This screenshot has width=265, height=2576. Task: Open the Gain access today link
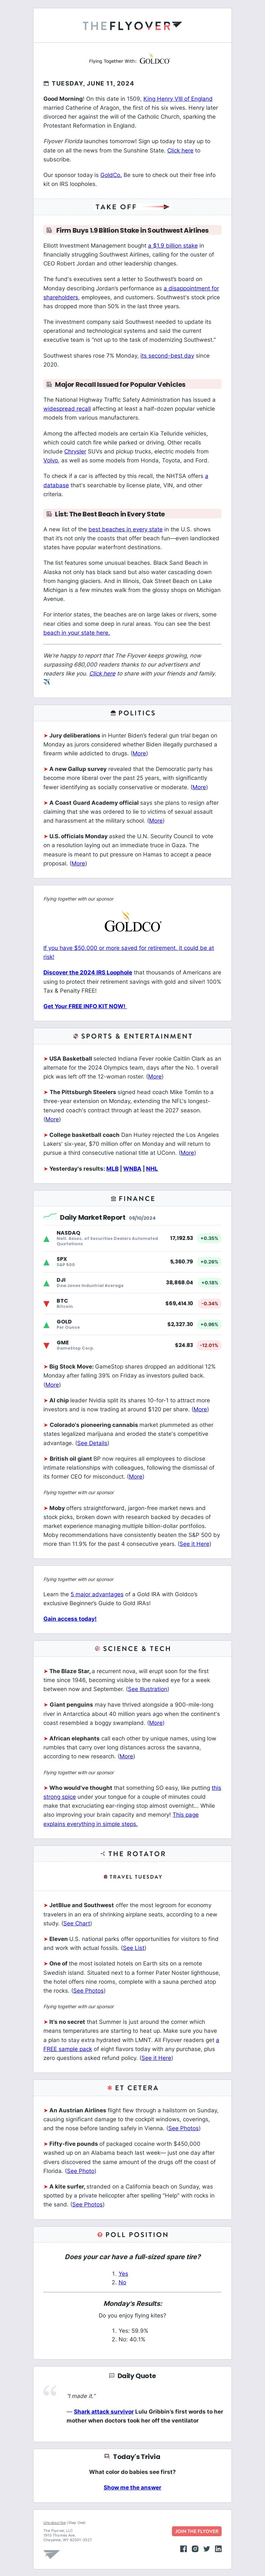(x=70, y=1618)
